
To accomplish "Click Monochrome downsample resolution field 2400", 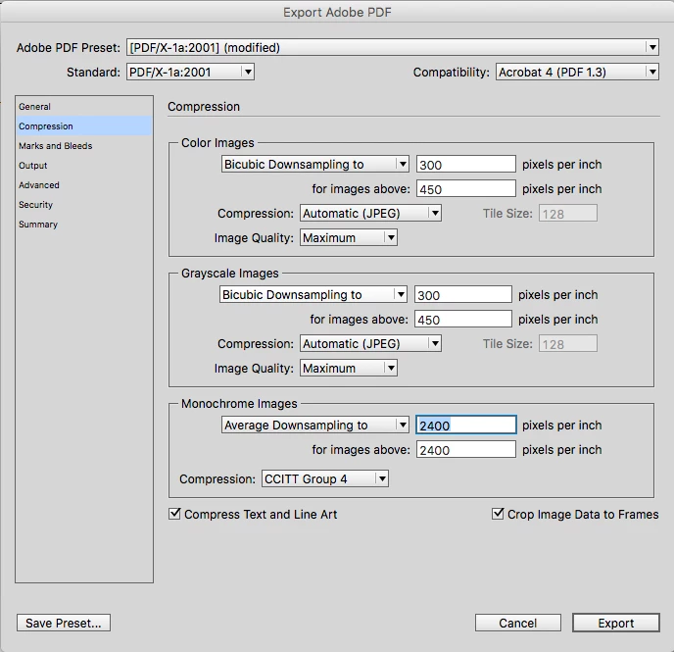I will [x=466, y=425].
